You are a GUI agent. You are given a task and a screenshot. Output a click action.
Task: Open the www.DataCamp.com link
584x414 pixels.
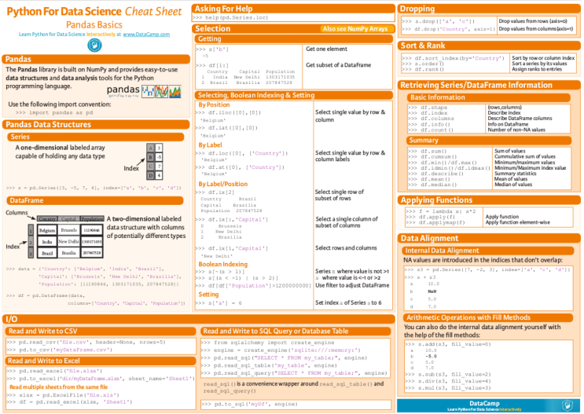(x=146, y=35)
